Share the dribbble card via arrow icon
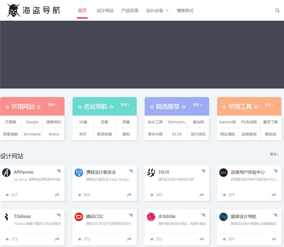This screenshot has width=284, height=247. (x=202, y=239)
